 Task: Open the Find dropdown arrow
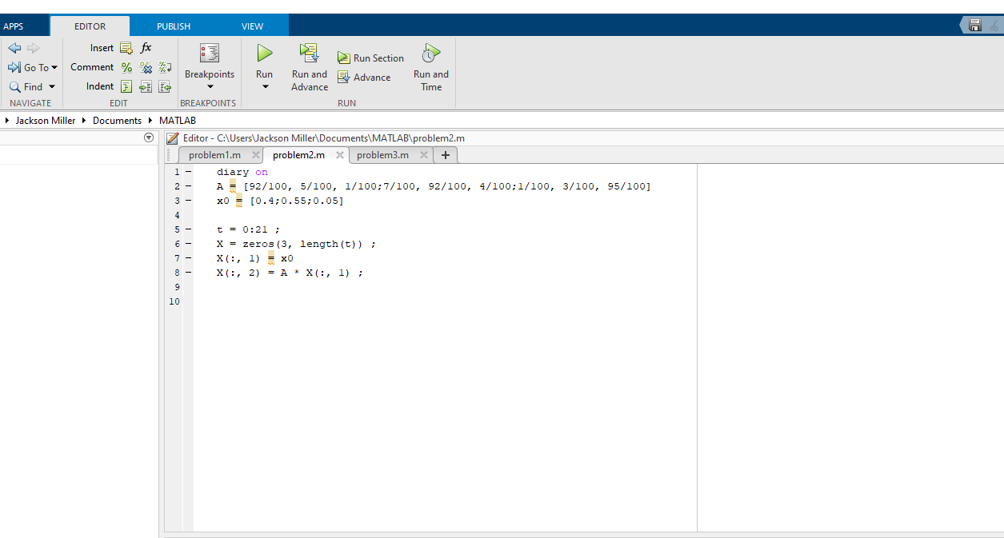pos(52,87)
